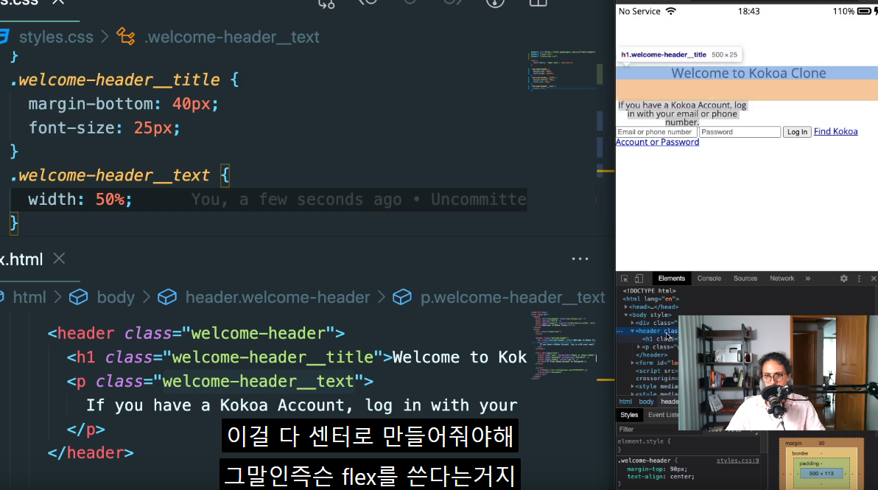Image resolution: width=878 pixels, height=490 pixels.
Task: Collapse the <body> node in DOM tree
Action: (x=626, y=315)
